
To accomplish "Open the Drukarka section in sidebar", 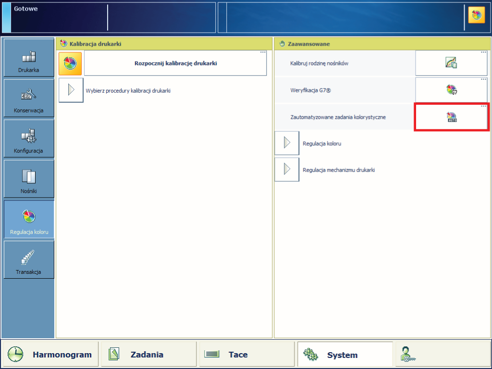I will [x=29, y=58].
